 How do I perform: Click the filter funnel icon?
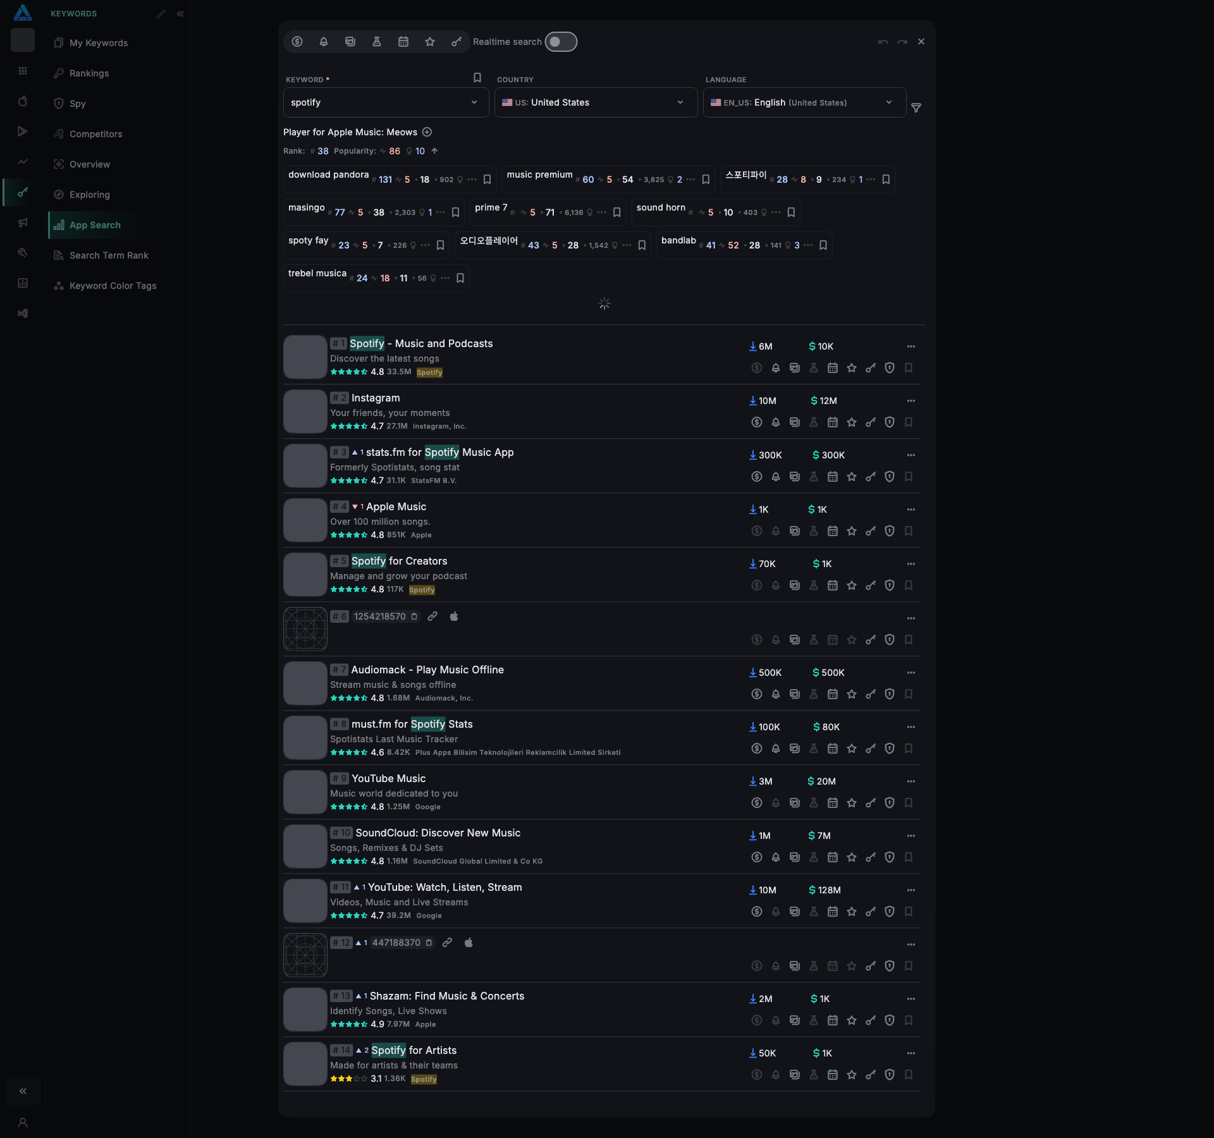click(x=916, y=107)
